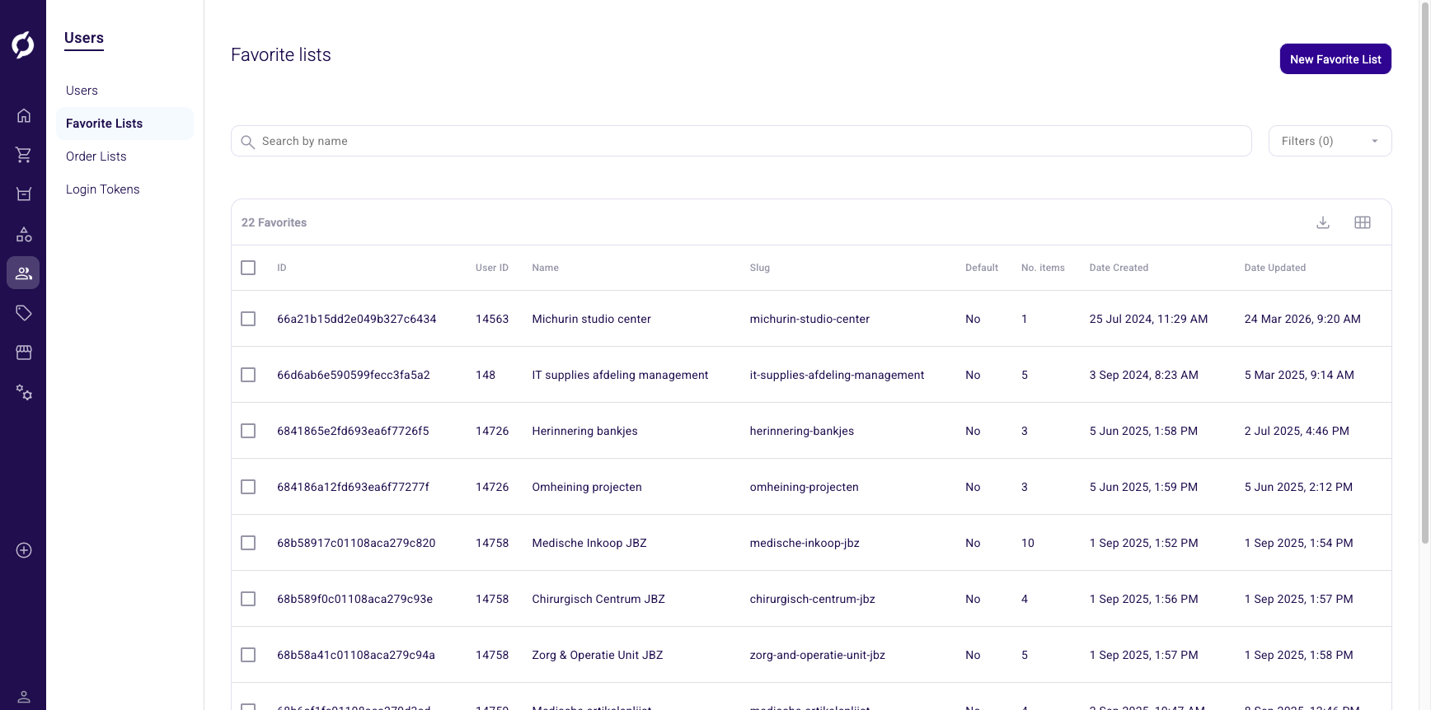Open the price tag sidebar icon

(24, 313)
